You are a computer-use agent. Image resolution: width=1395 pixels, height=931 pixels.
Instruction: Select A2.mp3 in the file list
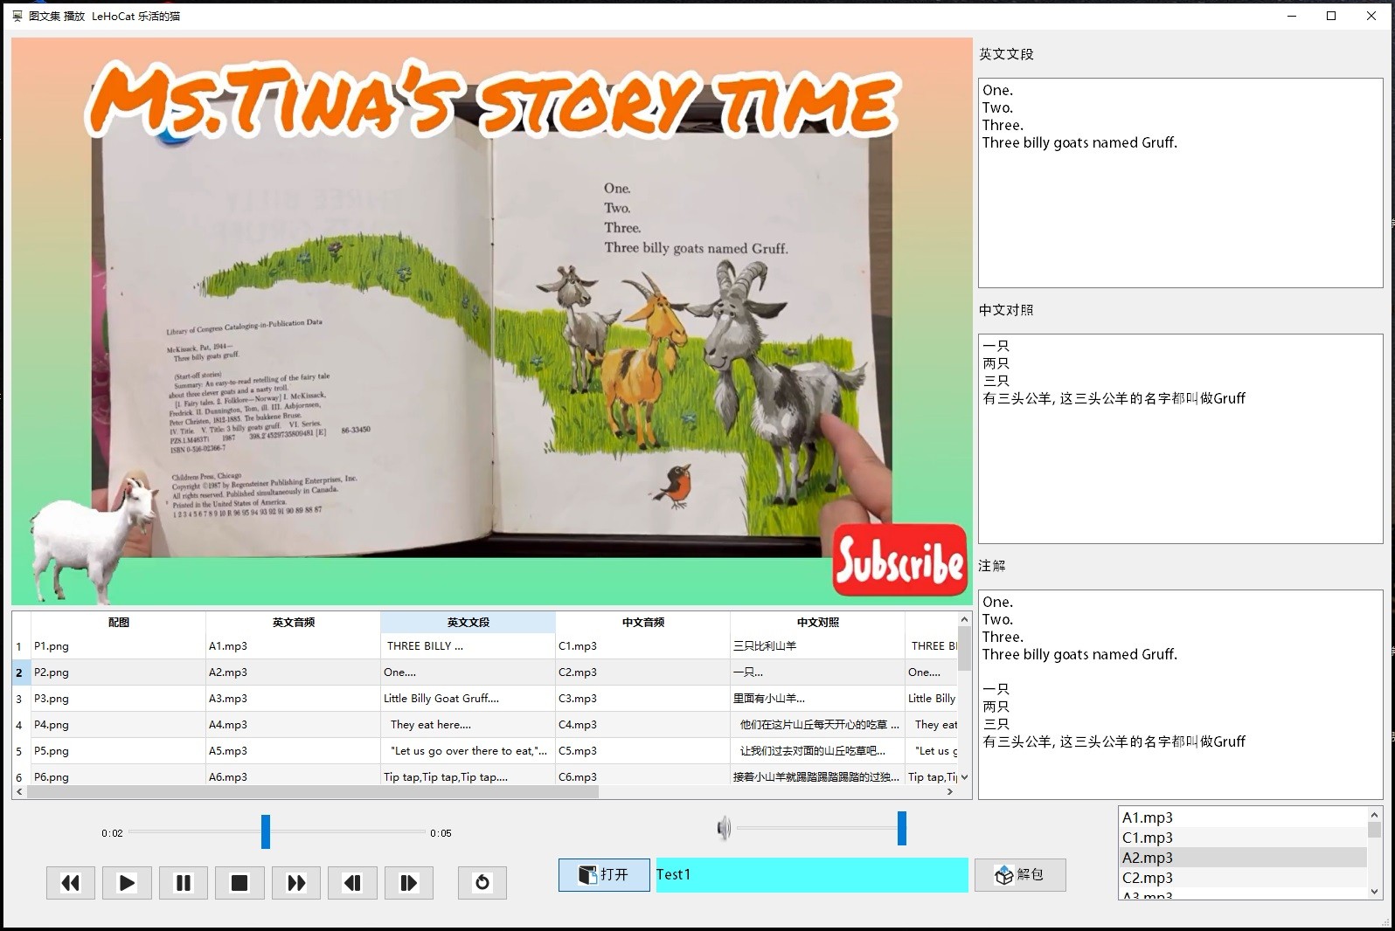[1243, 858]
